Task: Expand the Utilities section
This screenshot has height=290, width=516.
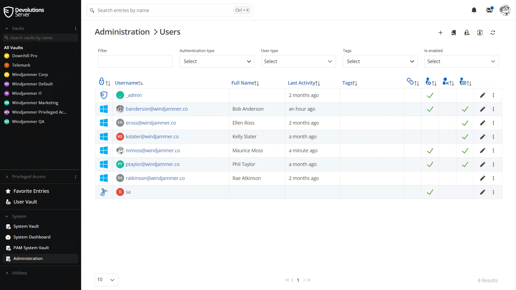Action: [x=7, y=273]
